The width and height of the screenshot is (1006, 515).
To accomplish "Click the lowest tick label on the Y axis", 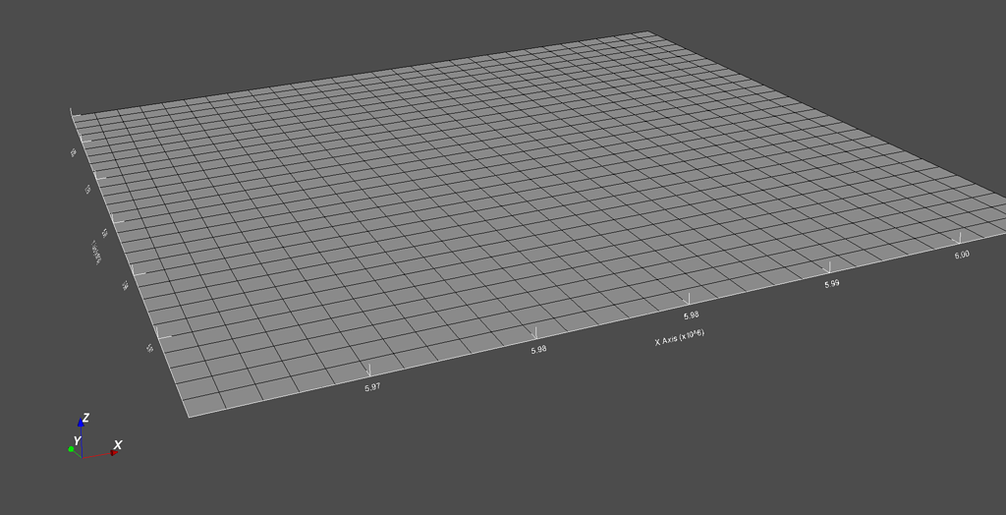I will click(149, 348).
